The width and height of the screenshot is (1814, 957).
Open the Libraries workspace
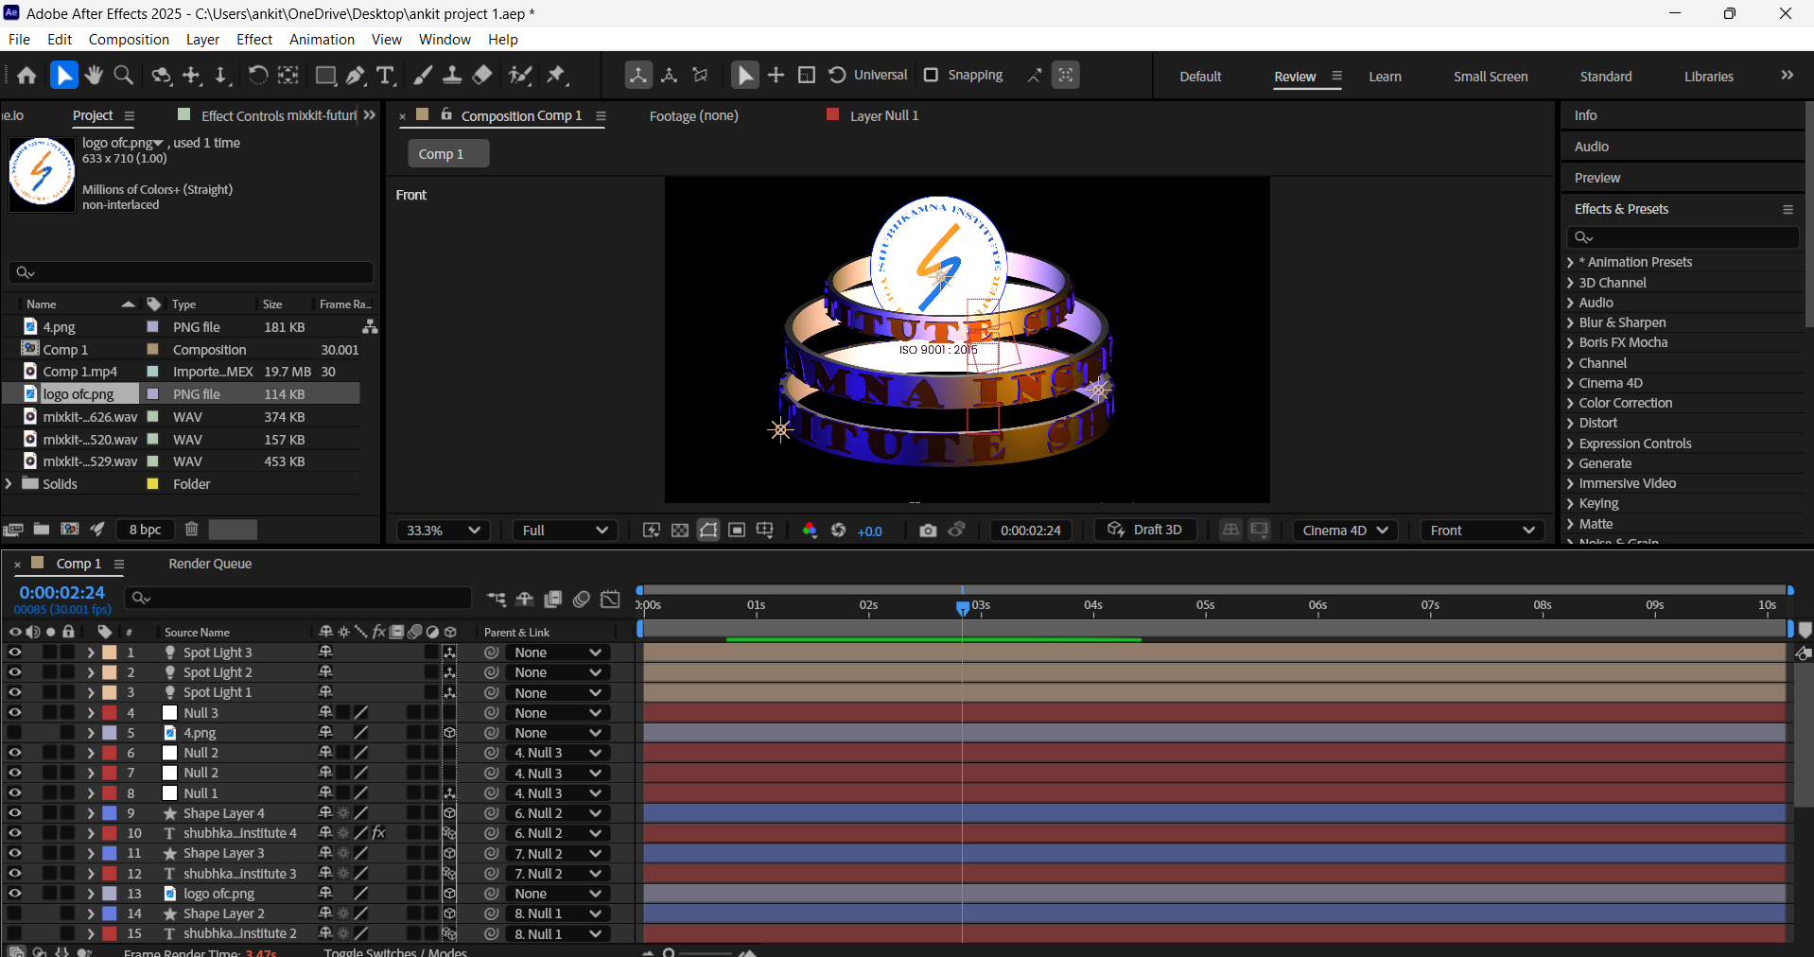[1708, 77]
